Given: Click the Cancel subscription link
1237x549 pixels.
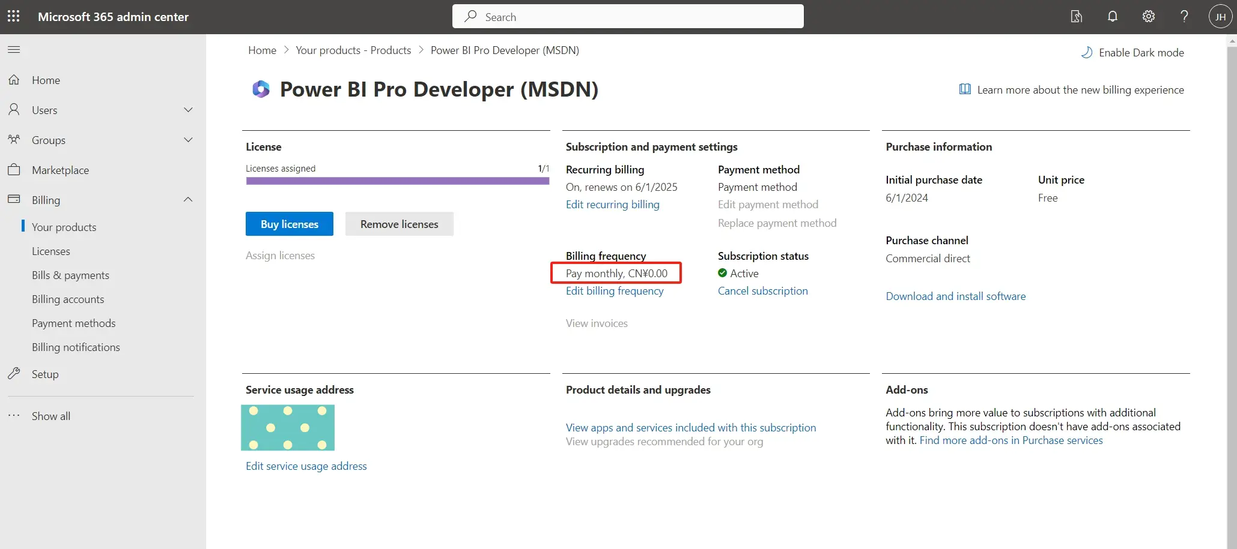Looking at the screenshot, I should pos(762,291).
